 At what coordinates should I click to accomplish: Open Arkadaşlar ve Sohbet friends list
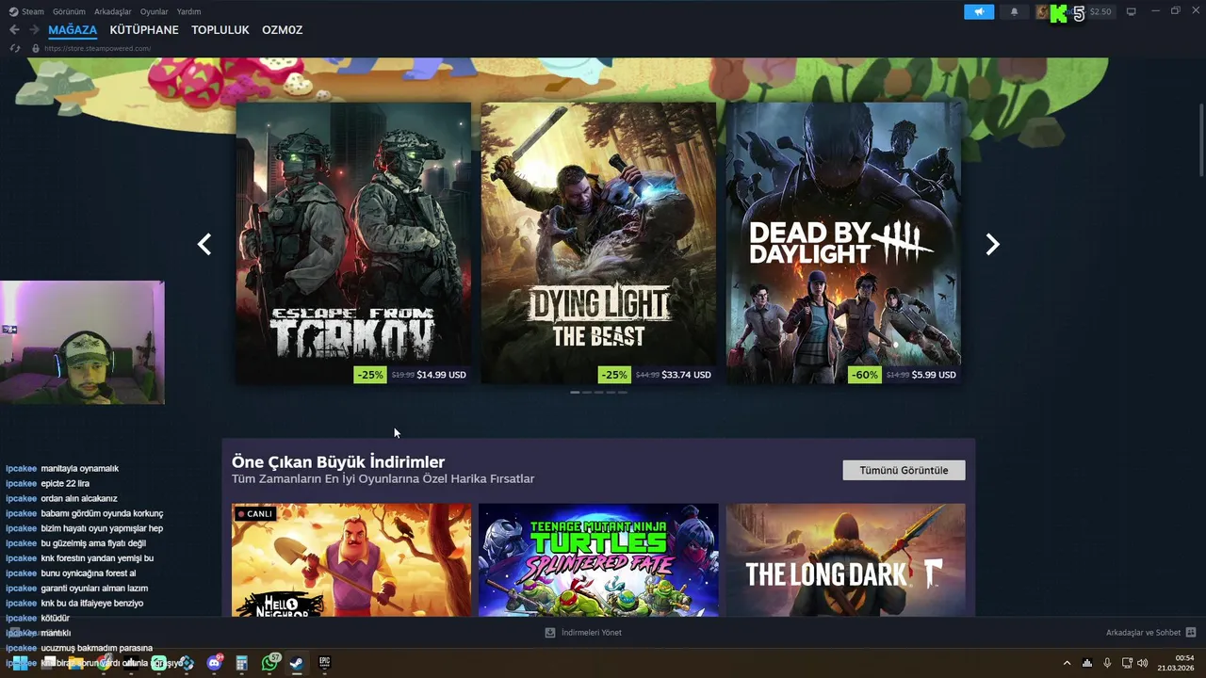[x=1143, y=633]
